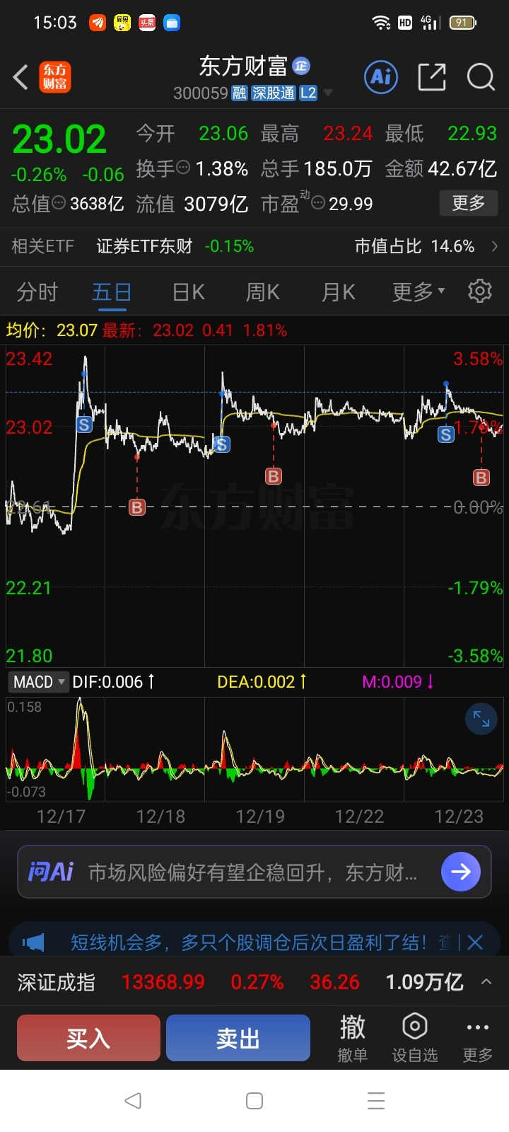Tap the megaphone announcement icon
509x1132 pixels.
pyautogui.click(x=33, y=942)
